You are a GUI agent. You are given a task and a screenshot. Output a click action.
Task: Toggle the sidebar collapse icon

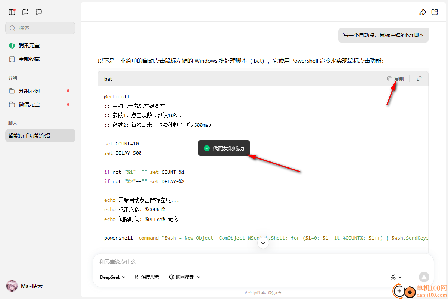click(x=12, y=12)
